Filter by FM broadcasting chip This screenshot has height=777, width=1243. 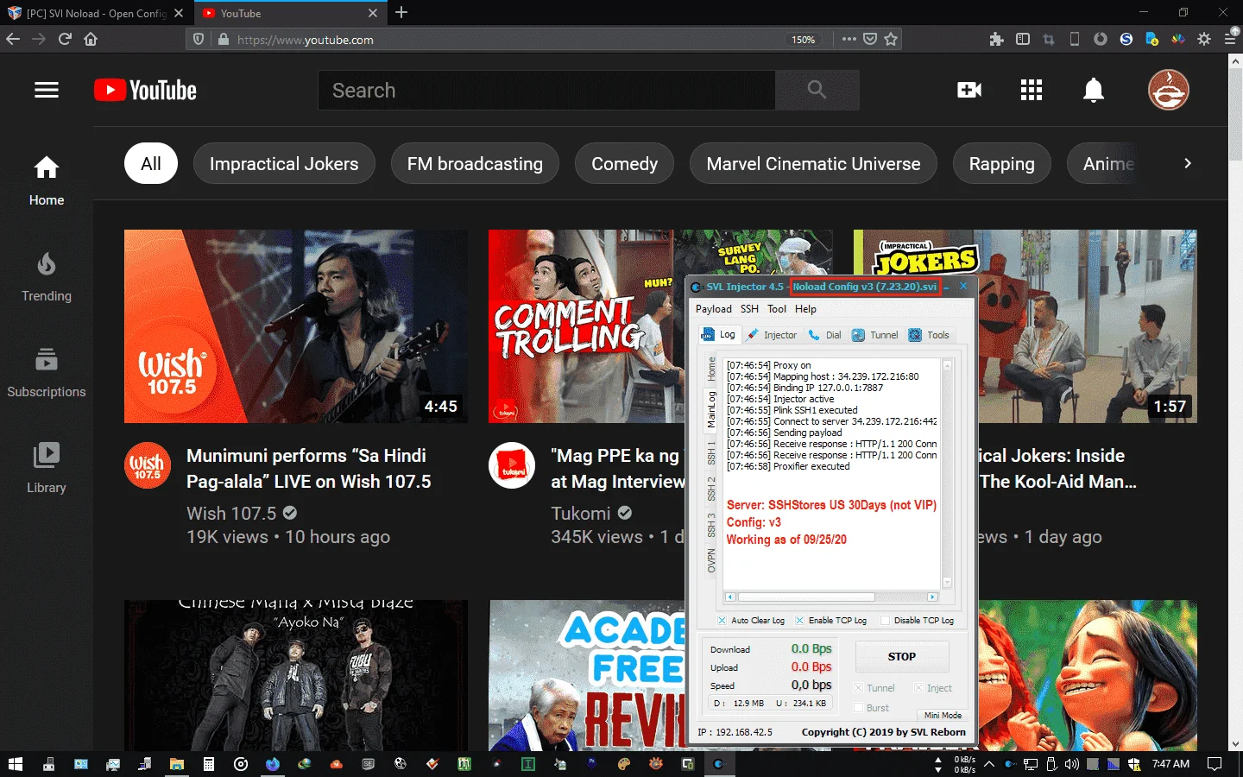click(475, 163)
